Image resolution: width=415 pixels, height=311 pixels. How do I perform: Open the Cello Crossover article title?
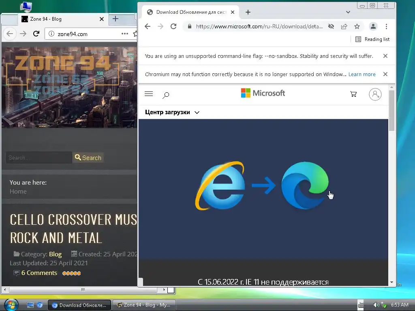[73, 229]
